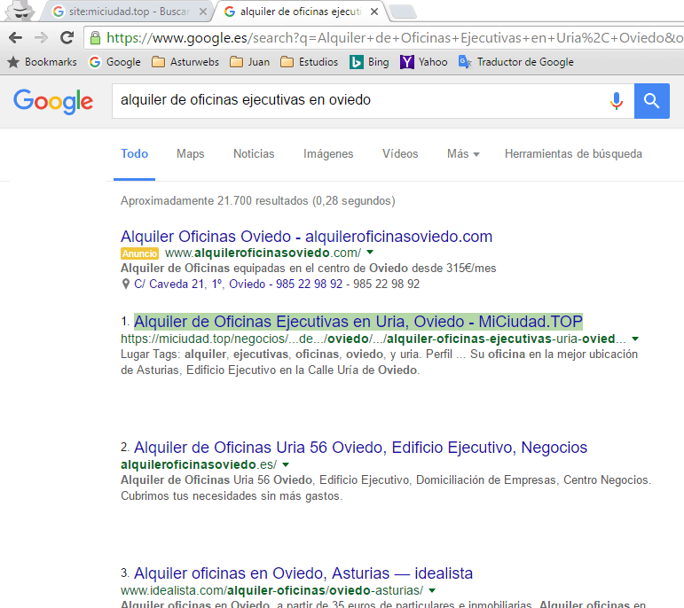Click the Anuncio ad label
This screenshot has width=684, height=608.
[139, 253]
